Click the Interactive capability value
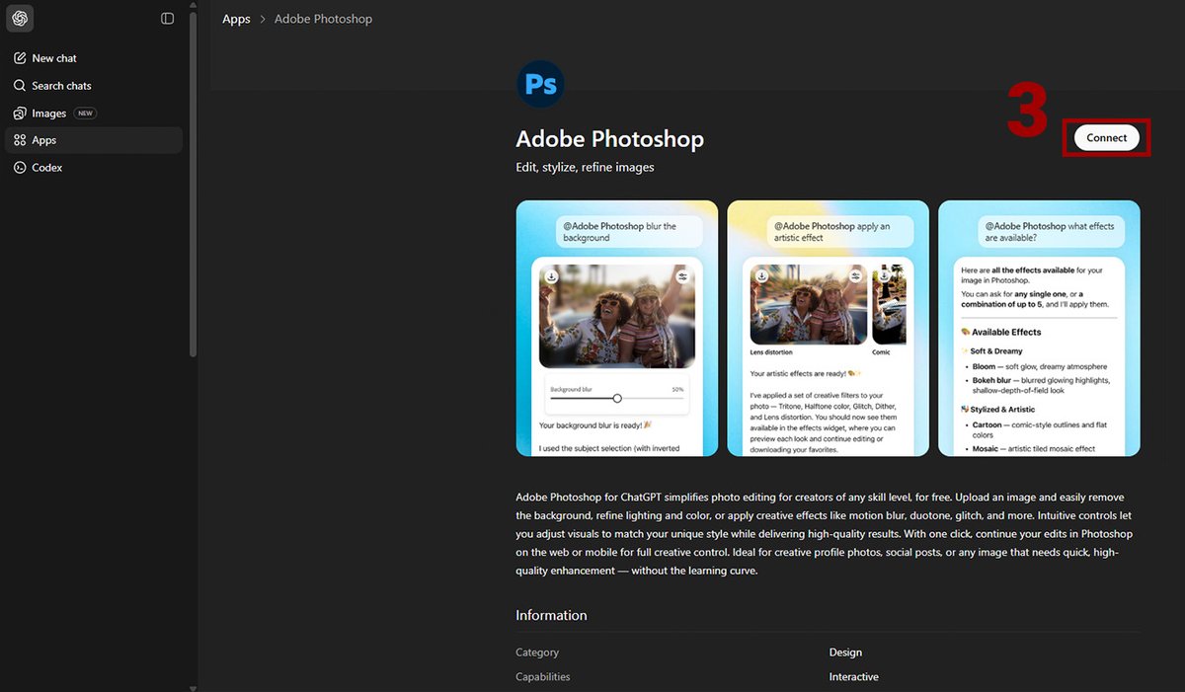Viewport: 1185px width, 692px height. tap(854, 677)
